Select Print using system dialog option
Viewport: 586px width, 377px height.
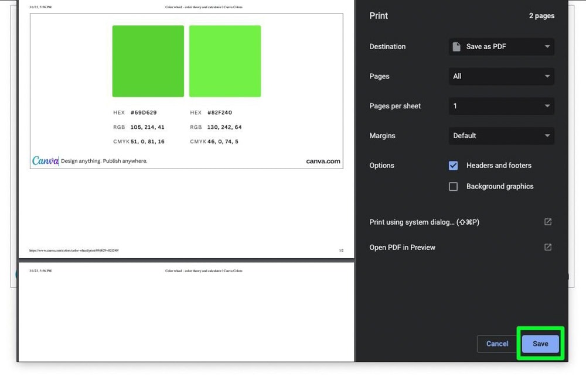point(424,222)
